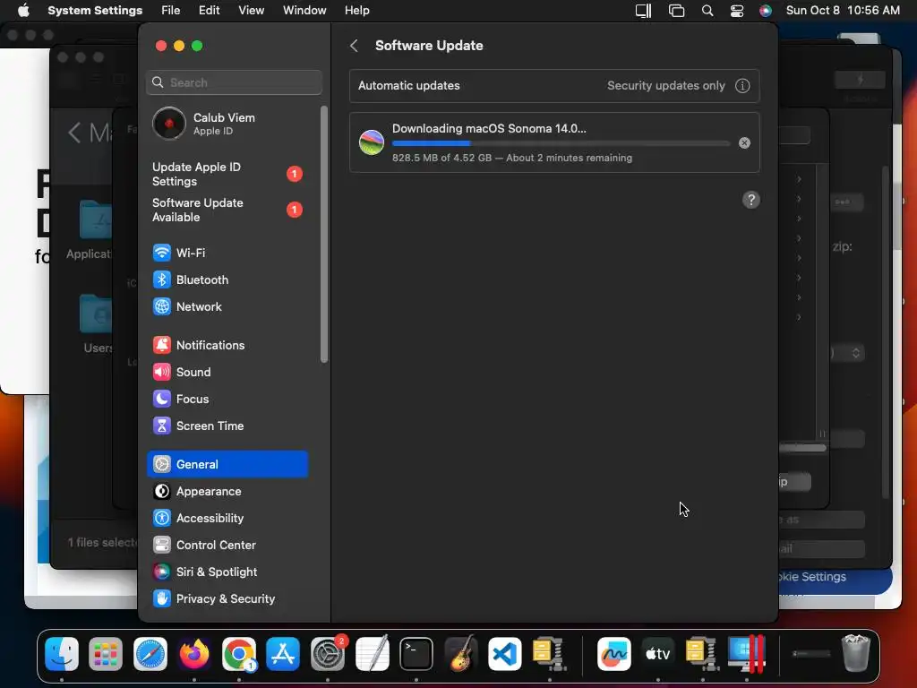The image size is (917, 688).
Task: Launch GarageBand from the Dock
Action: click(461, 653)
